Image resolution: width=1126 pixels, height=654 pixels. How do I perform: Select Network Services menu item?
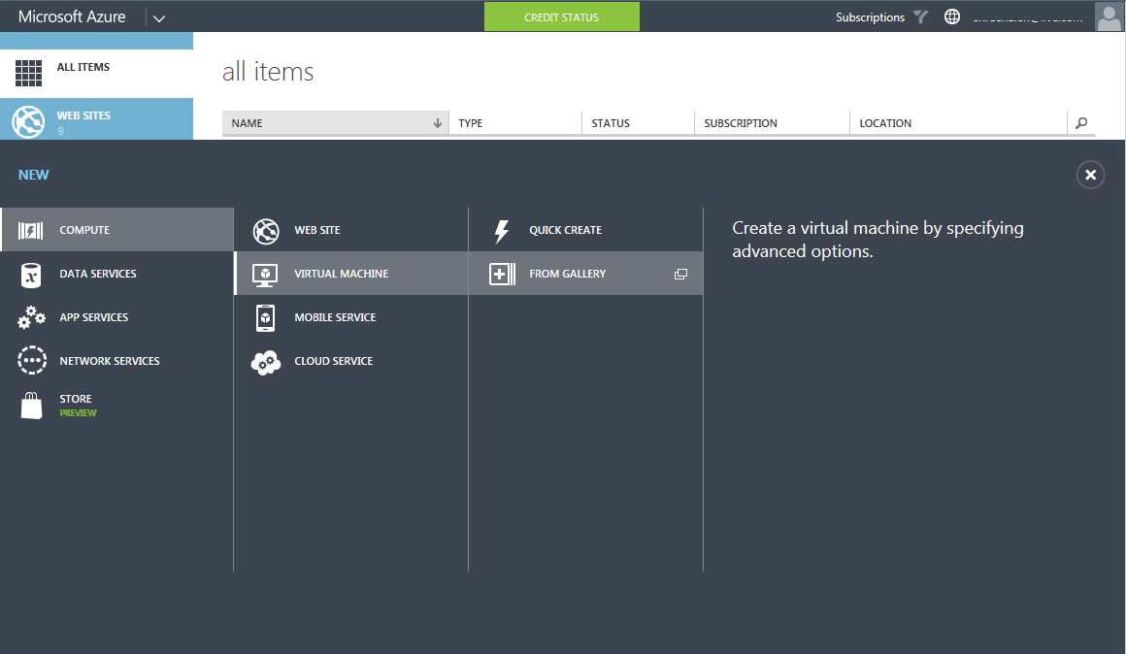pyautogui.click(x=117, y=361)
